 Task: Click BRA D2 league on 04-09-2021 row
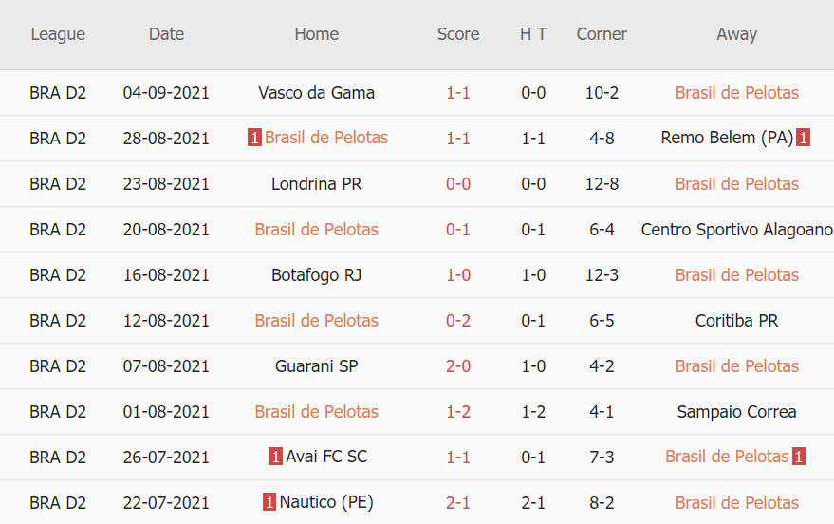58,93
